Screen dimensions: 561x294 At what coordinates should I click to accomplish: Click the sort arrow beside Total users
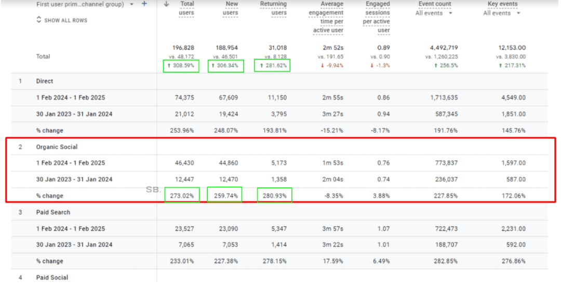(166, 4)
